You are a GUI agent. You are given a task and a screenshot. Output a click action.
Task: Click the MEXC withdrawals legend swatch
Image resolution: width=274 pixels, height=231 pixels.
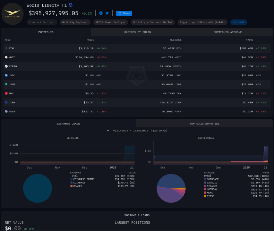(205, 193)
